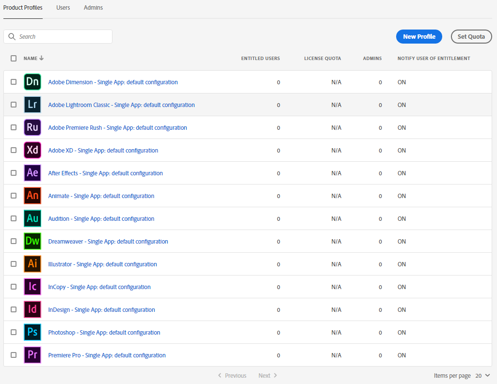
Task: Click the Lightroom Classic Lr icon
Action: (32, 105)
